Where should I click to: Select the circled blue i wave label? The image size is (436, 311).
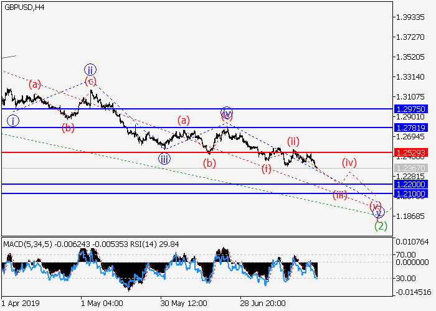pos(14,120)
